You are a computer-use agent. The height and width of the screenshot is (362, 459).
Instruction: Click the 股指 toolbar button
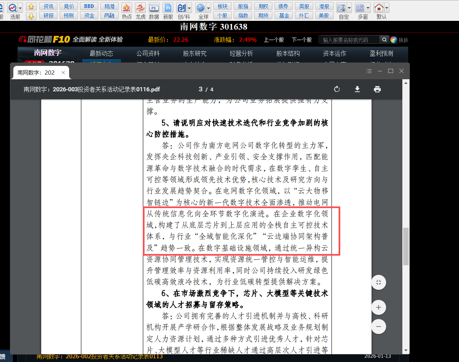tap(243, 6)
